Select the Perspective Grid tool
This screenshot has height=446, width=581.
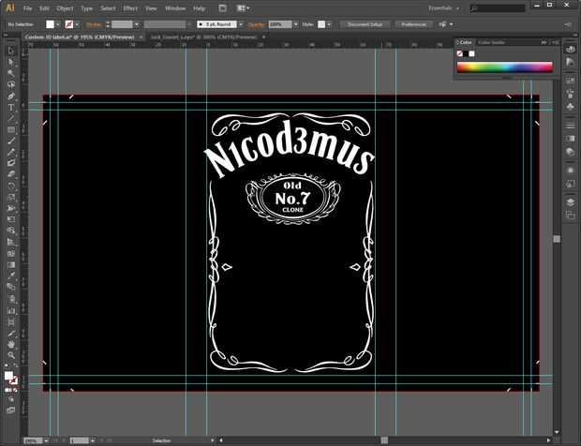pyautogui.click(x=11, y=242)
